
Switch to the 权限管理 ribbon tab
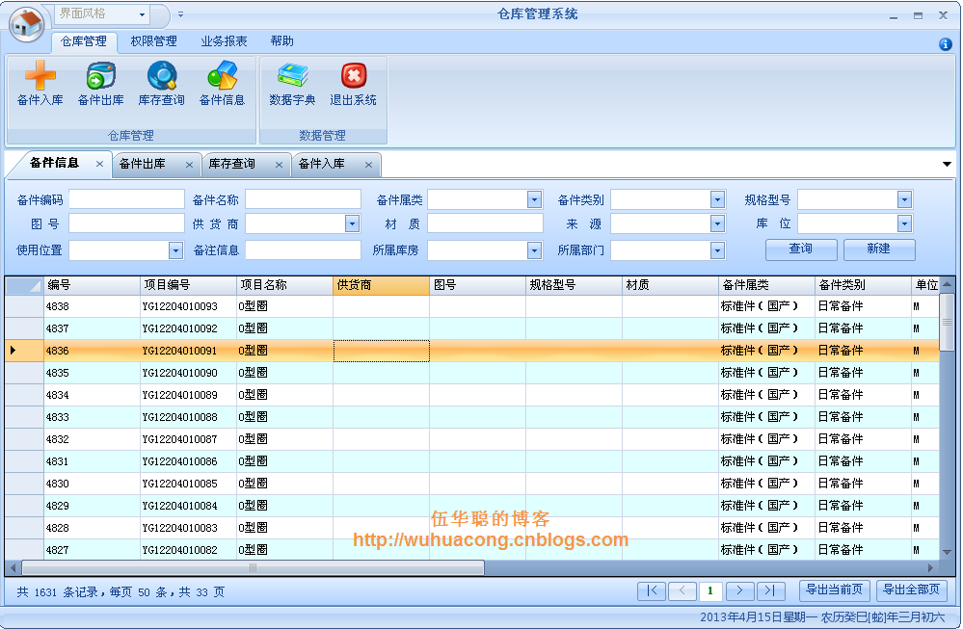(x=153, y=41)
